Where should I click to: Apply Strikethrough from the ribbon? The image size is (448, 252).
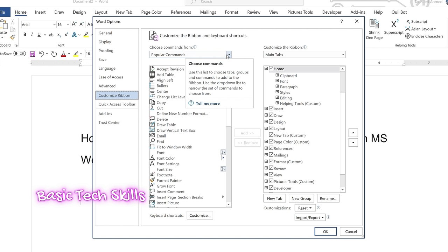pos(51,35)
